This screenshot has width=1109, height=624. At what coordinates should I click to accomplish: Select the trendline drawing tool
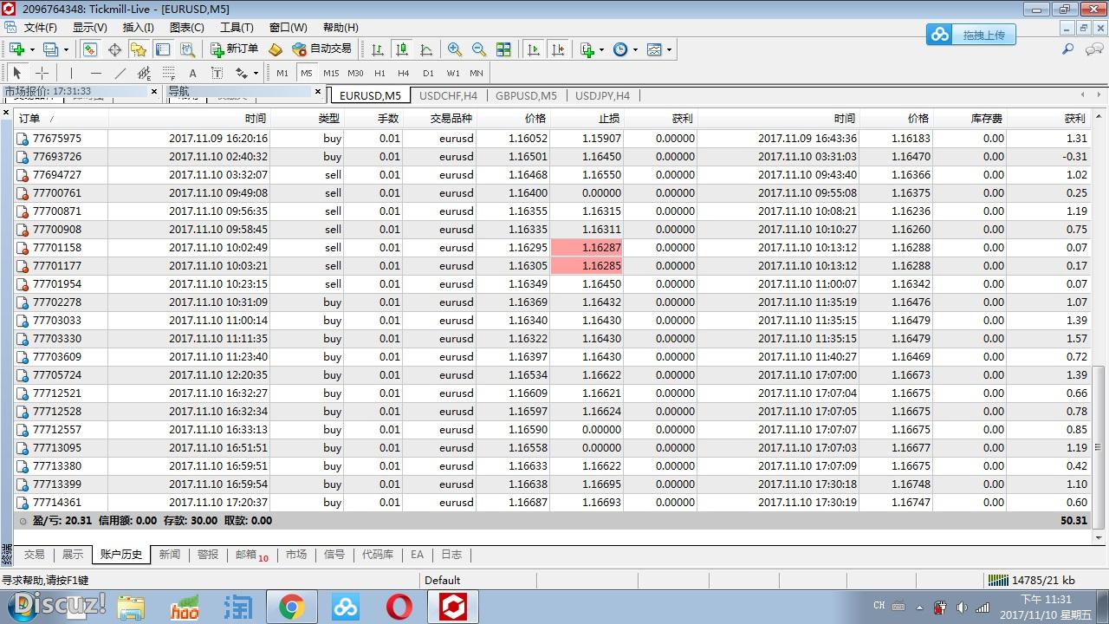tap(120, 73)
